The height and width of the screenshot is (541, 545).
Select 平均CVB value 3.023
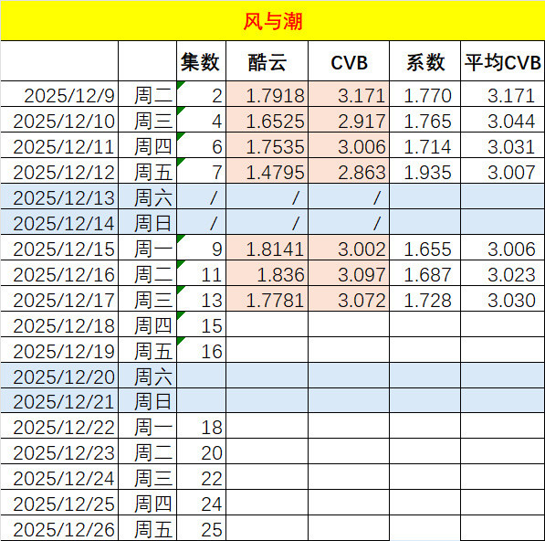click(x=503, y=273)
